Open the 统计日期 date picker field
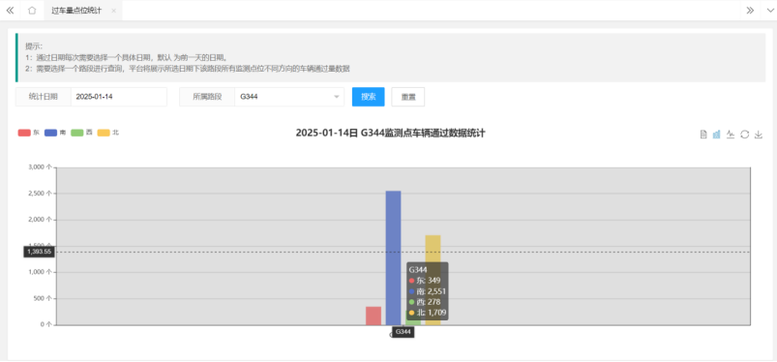The height and width of the screenshot is (362, 777). tap(119, 97)
